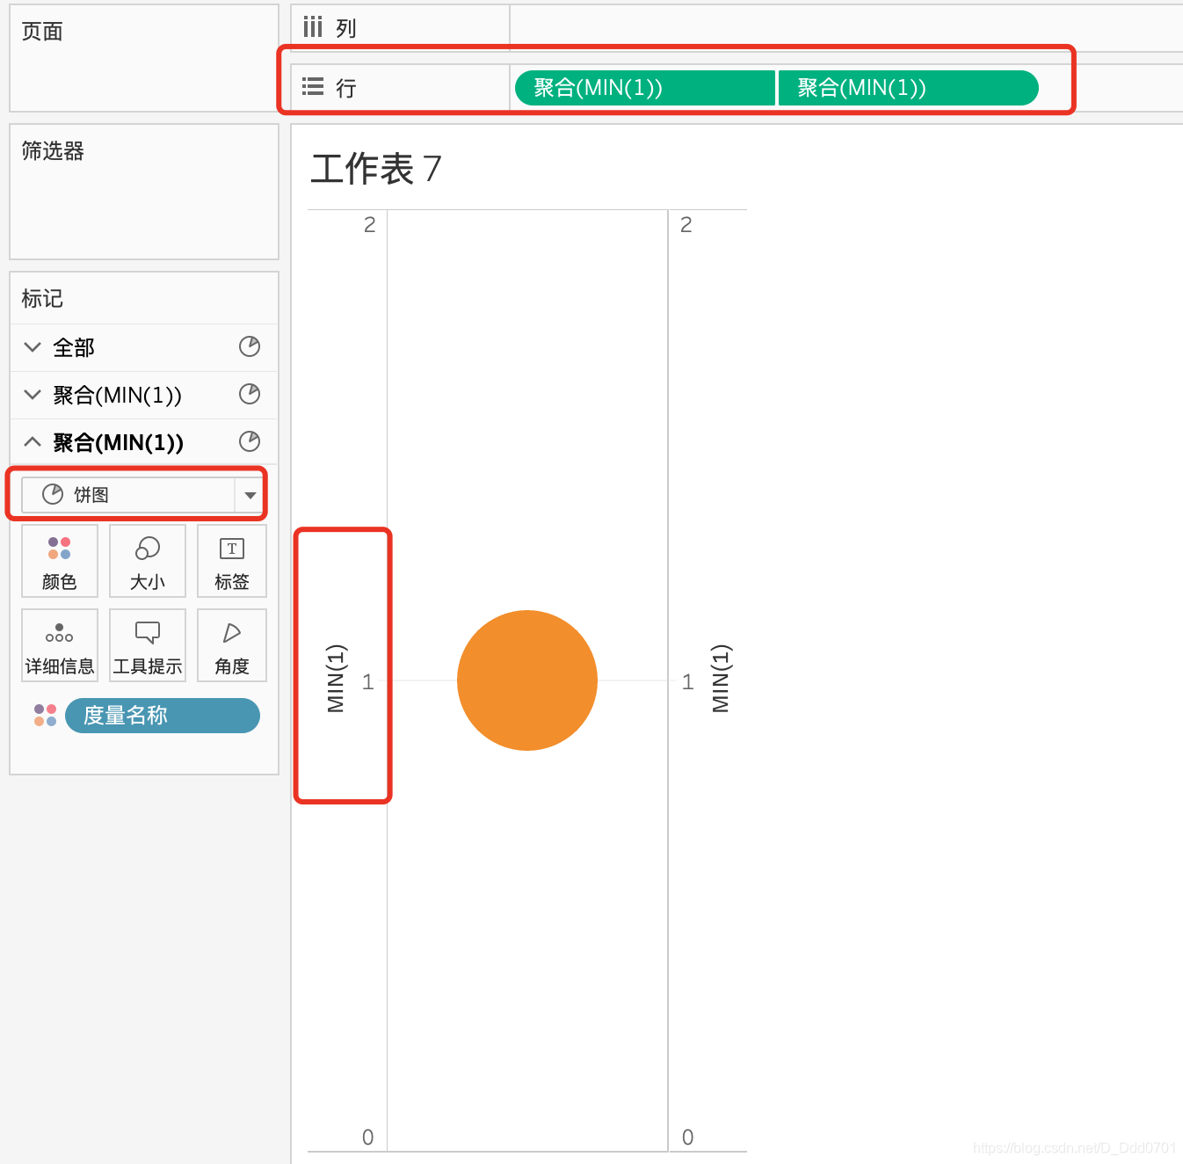Click color dots icon beside 度量名称 pill
1183x1164 pixels.
click(46, 716)
